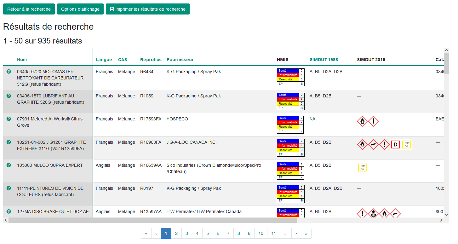Image resolution: width=458 pixels, height=244 pixels.
Task: Click Reprofics value R17593FA
Action: click(151, 119)
